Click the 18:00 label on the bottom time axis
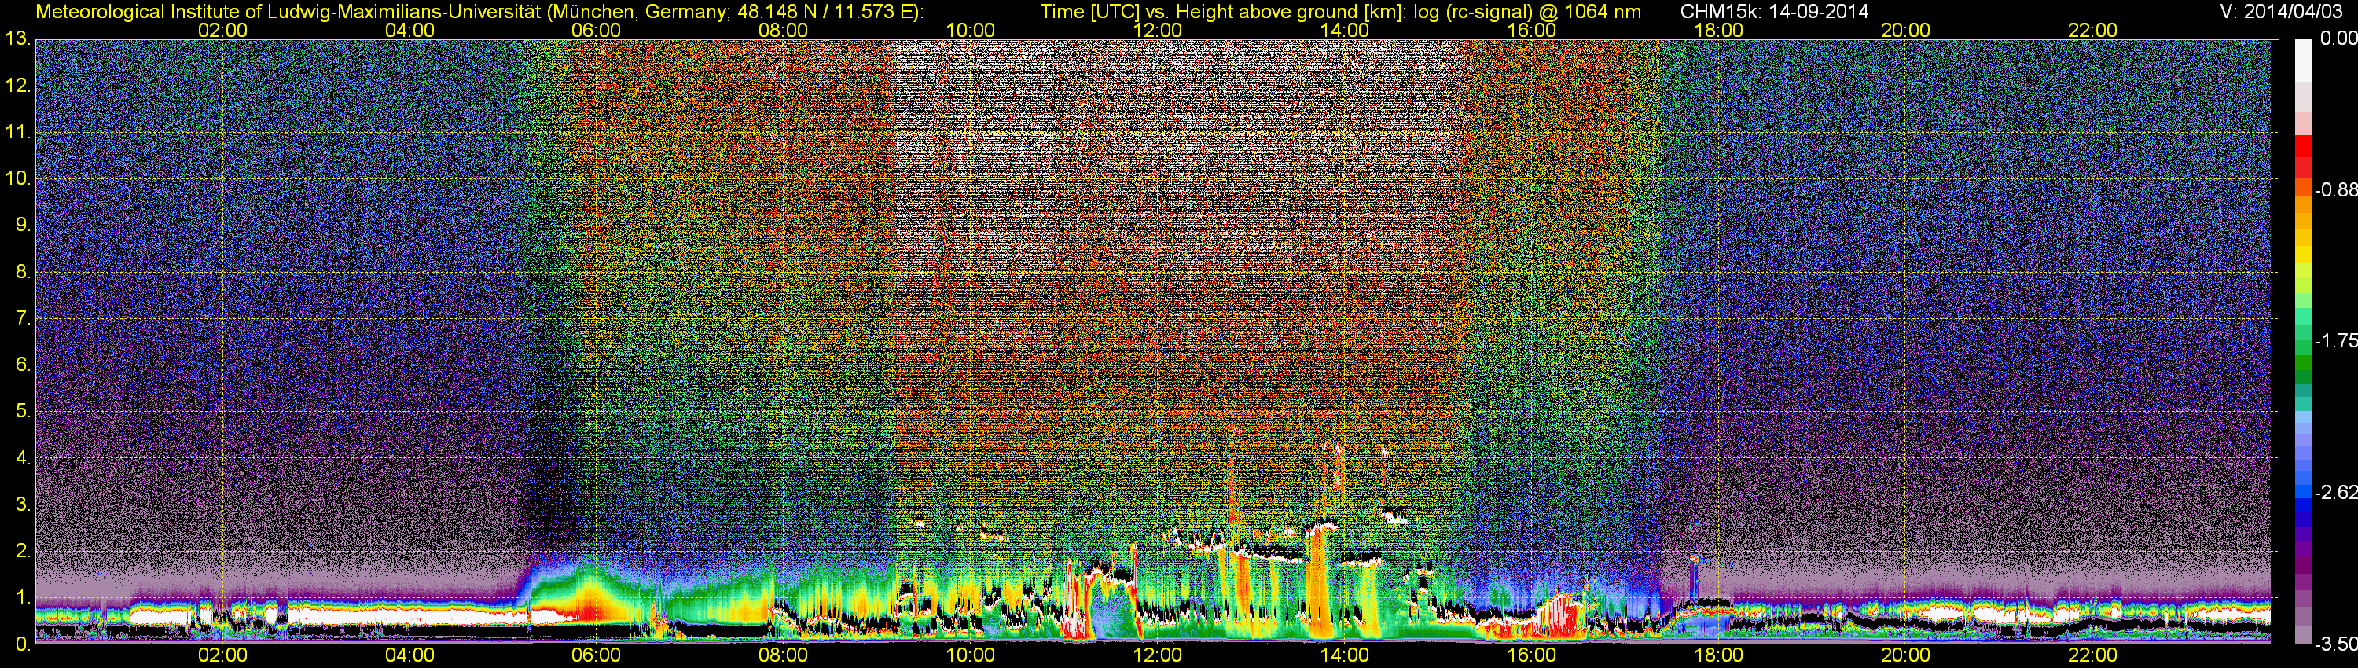Viewport: 2358px width, 668px height. click(1718, 655)
